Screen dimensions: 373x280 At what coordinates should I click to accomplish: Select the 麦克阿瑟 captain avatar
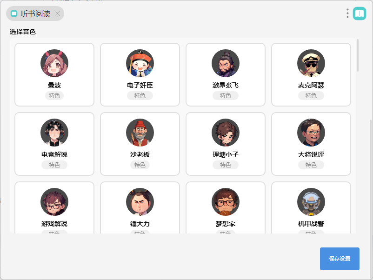click(311, 63)
